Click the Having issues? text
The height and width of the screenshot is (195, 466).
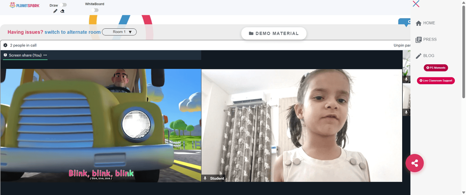[x=25, y=32]
